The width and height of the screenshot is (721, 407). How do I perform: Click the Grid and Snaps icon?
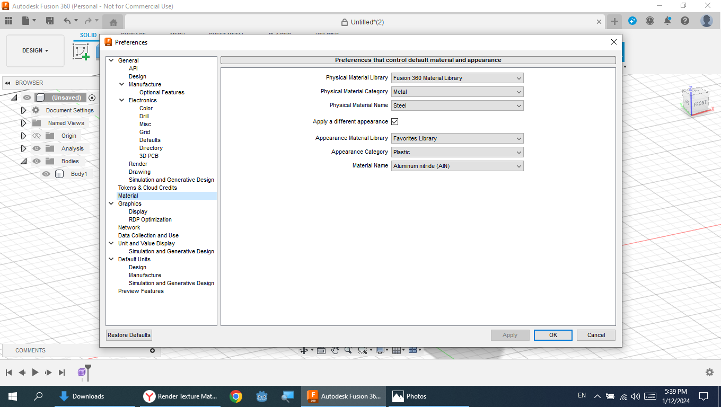[398, 350]
